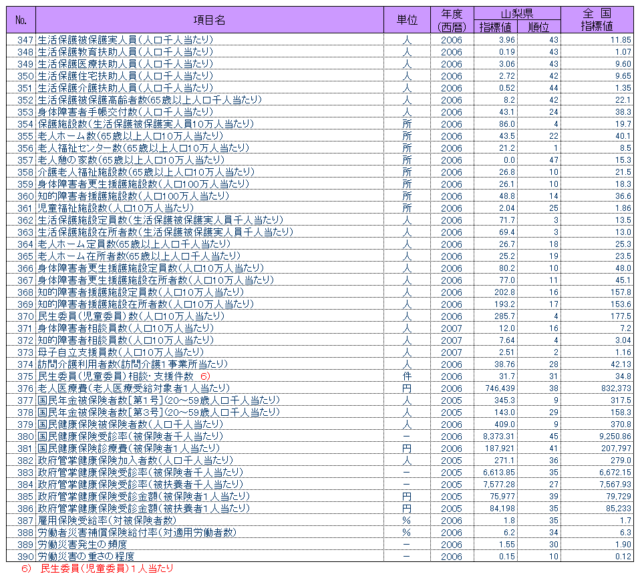
Task: Click the '全国 指標値' header
Action: point(597,20)
